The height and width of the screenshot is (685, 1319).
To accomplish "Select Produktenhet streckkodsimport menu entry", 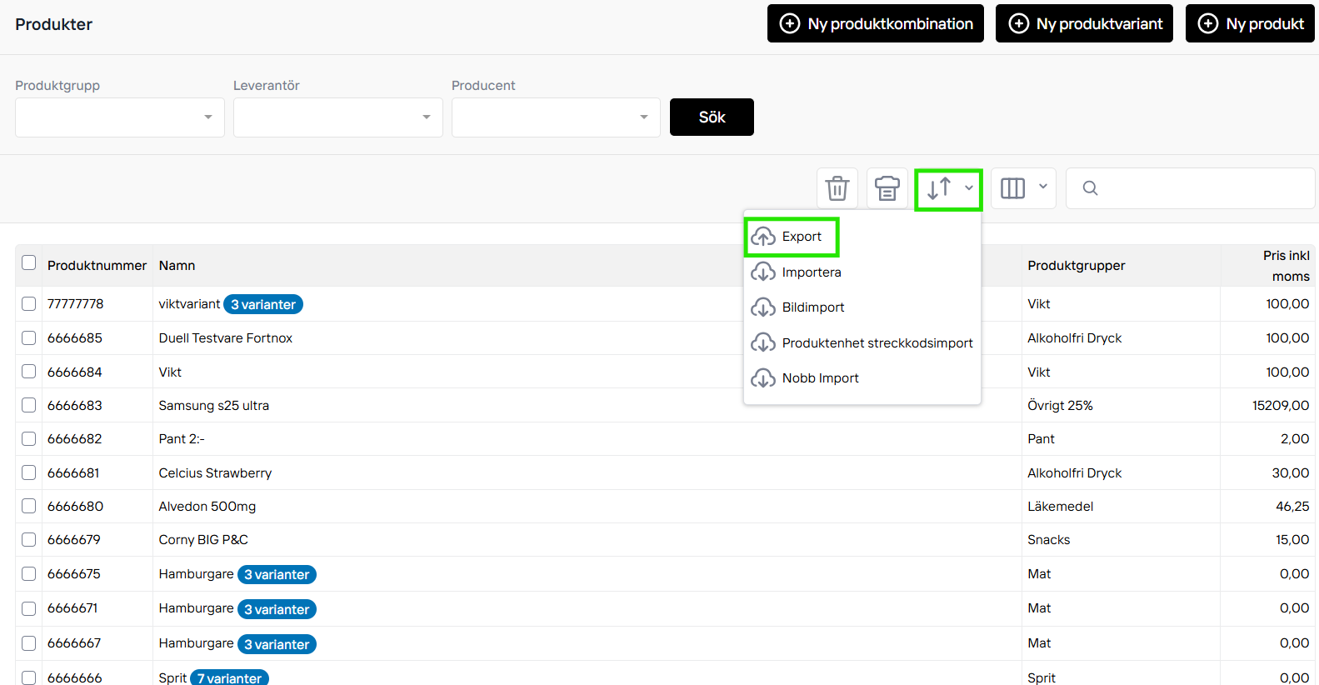I will click(877, 343).
